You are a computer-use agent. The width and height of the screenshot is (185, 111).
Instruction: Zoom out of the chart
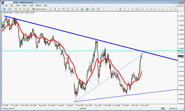click(68, 9)
